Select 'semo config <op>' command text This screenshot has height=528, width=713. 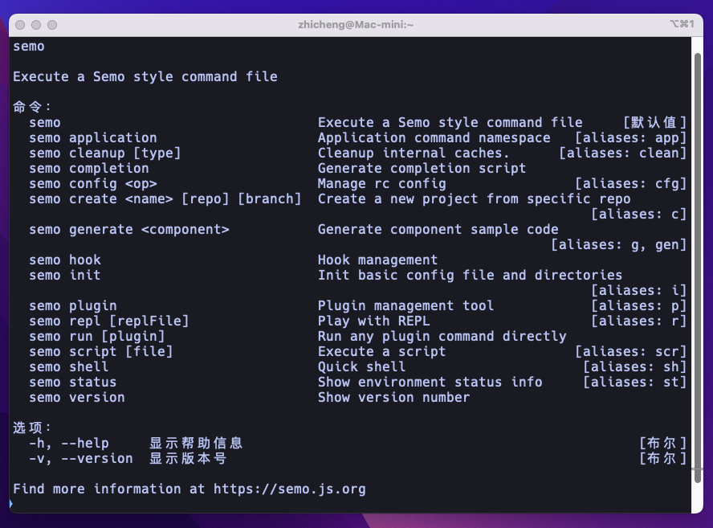tap(93, 183)
